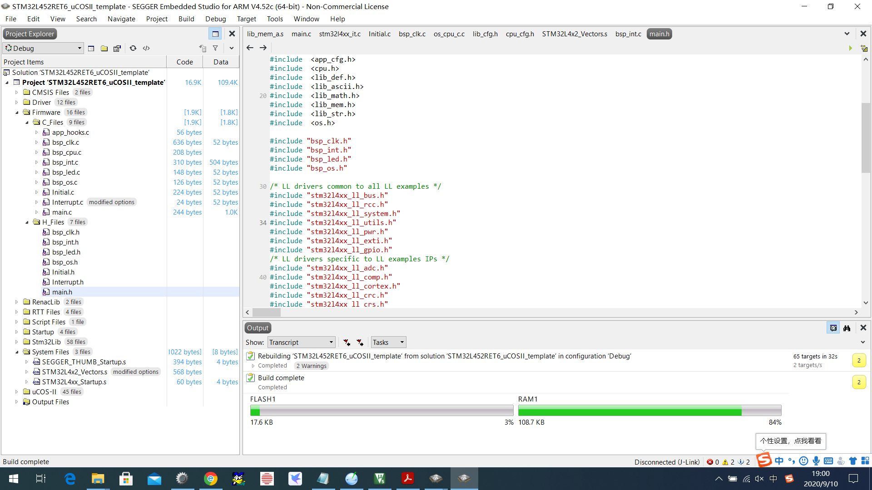Open the Project Explorer options chevron

(232, 48)
